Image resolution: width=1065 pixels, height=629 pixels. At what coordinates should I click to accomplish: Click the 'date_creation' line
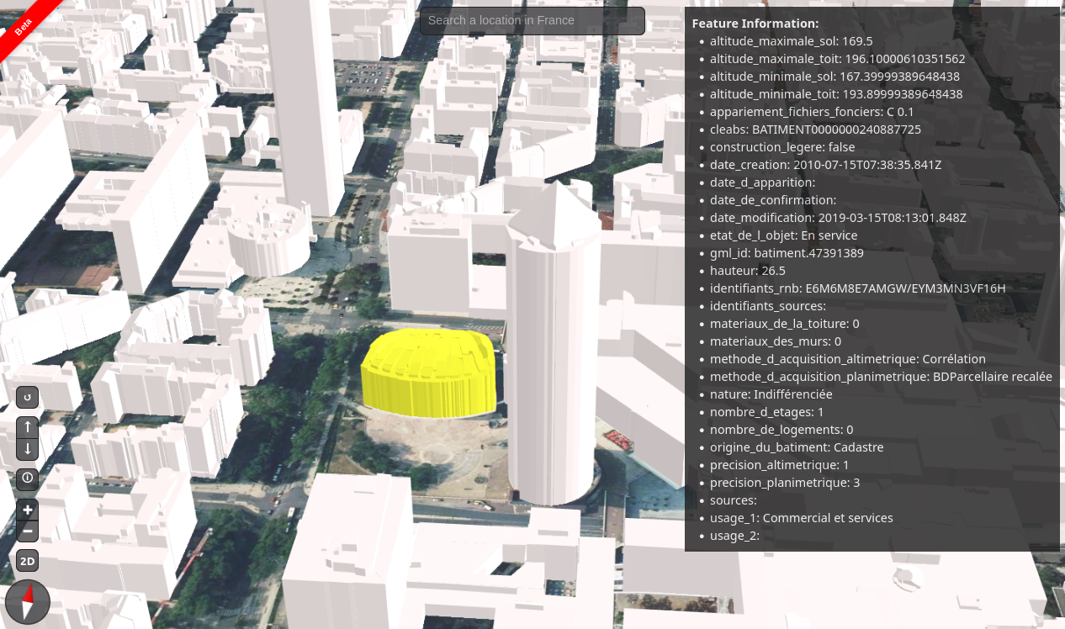pyautogui.click(x=826, y=165)
